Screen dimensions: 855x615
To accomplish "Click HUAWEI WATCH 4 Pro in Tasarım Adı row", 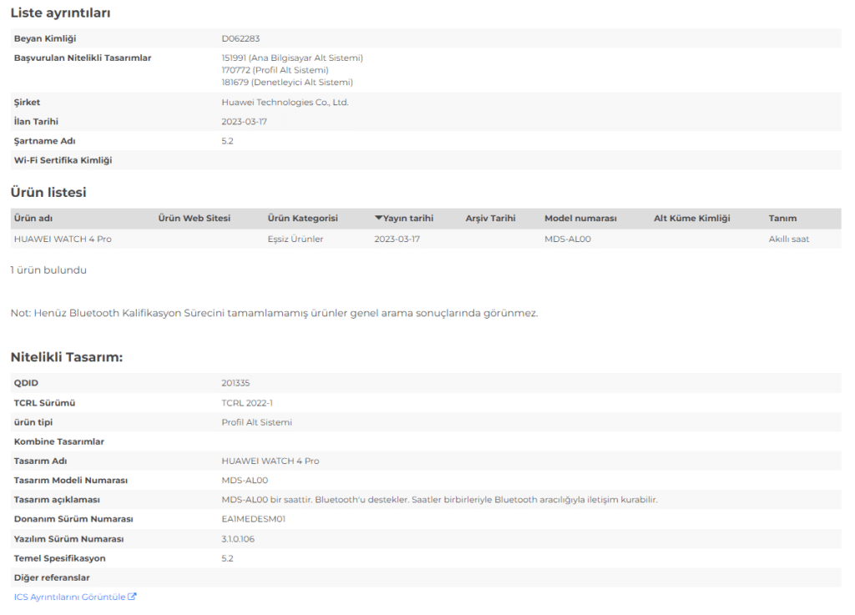I will (271, 461).
